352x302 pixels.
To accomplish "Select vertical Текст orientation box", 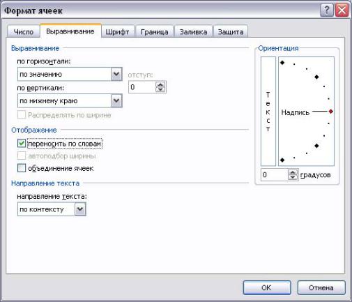I will point(268,112).
